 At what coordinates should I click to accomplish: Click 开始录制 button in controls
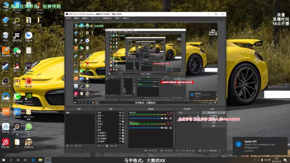tap(214, 116)
